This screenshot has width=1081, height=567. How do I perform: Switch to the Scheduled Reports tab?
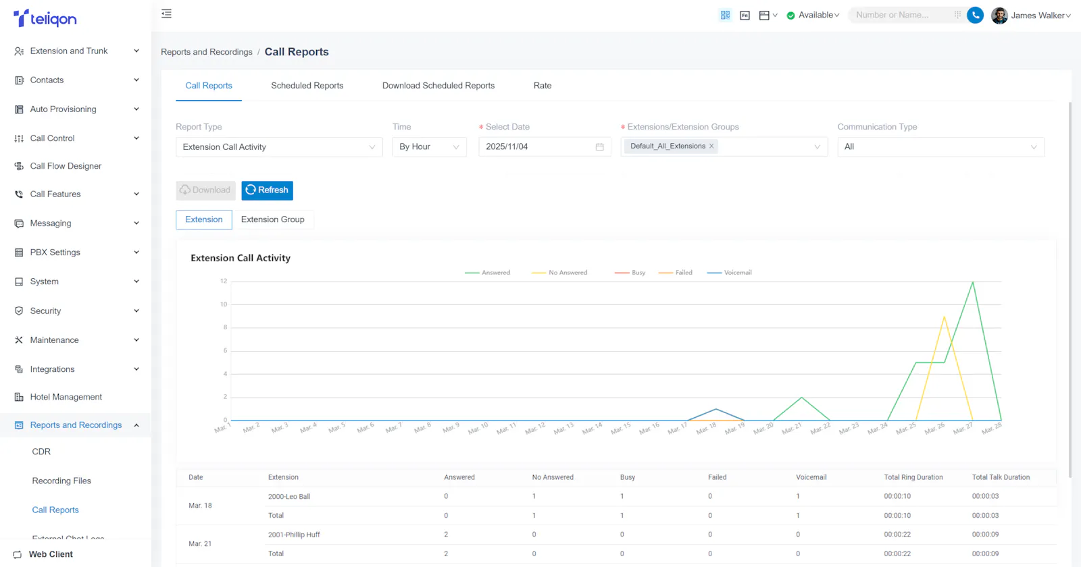pyautogui.click(x=307, y=86)
